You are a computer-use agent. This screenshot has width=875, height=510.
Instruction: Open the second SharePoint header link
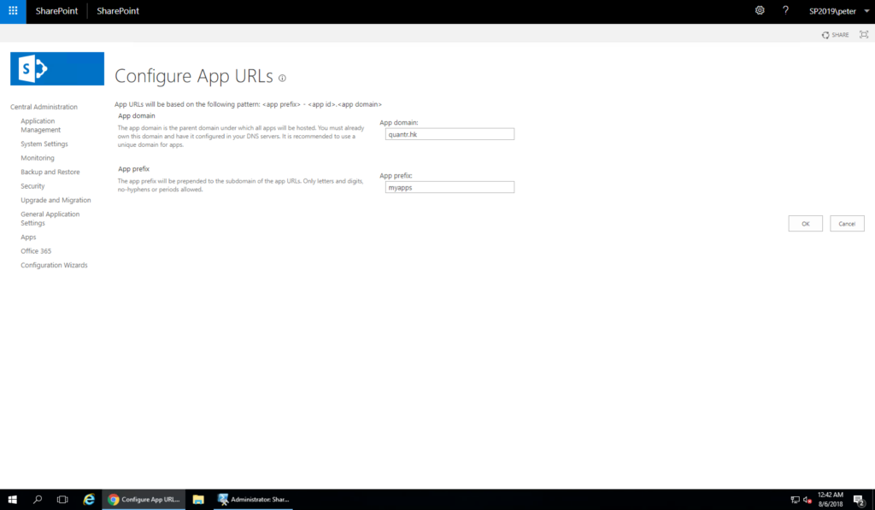pos(118,11)
